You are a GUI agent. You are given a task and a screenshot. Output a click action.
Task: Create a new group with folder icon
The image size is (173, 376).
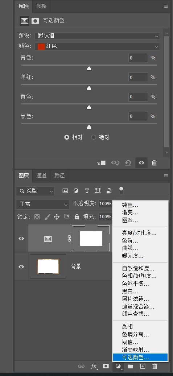pyautogui.click(x=130, y=366)
